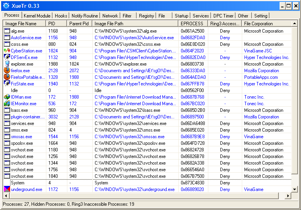The width and height of the screenshot is (301, 210).
Task: Select the plugin-container process row
Action: [x=25, y=117]
